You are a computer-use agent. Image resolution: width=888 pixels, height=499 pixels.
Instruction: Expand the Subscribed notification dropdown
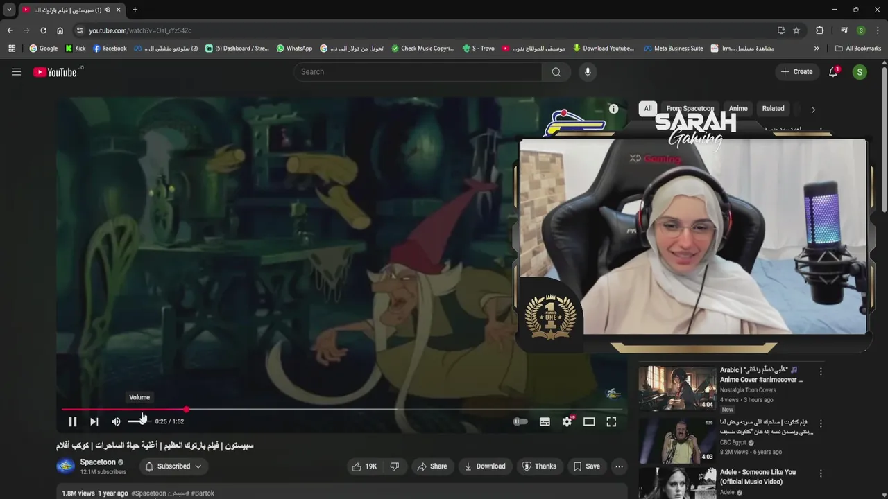pyautogui.click(x=173, y=466)
